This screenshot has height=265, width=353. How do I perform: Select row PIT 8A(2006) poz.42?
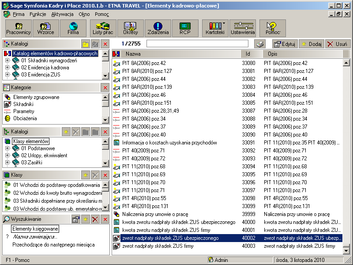point(227,63)
